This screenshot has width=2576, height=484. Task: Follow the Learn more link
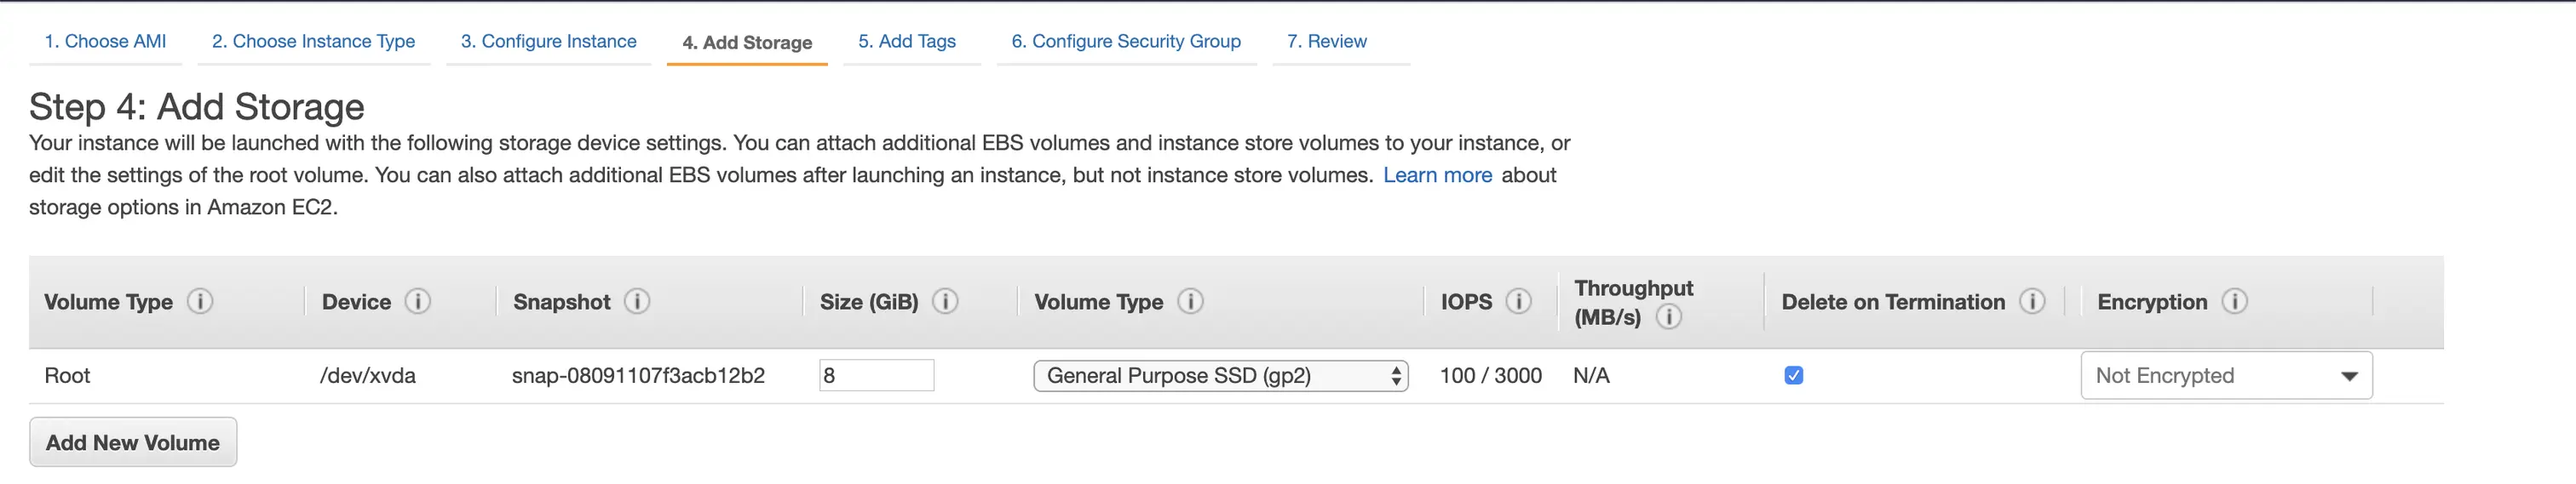1437,175
